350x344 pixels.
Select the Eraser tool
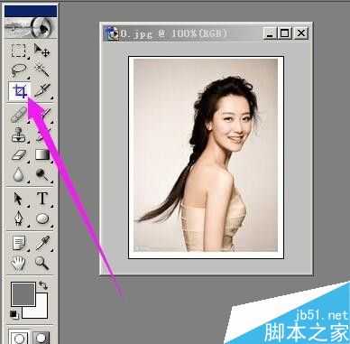click(19, 154)
